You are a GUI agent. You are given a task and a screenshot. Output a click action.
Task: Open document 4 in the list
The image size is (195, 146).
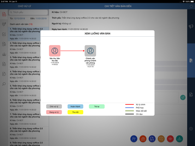(x=24, y=77)
